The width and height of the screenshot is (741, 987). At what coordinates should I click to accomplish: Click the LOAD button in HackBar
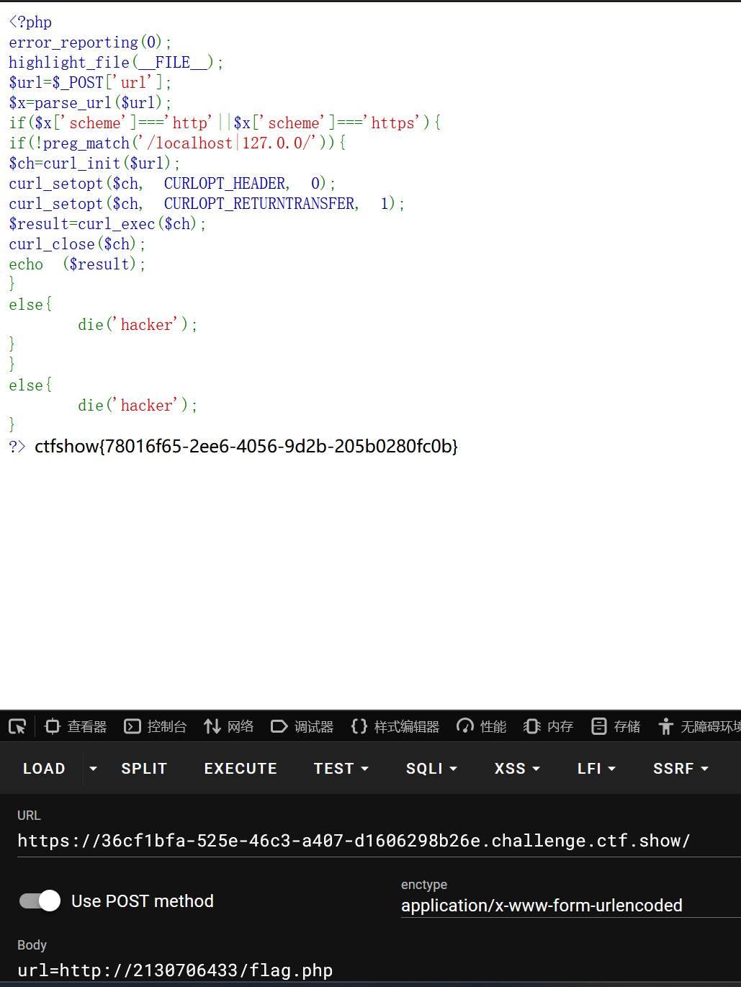point(44,769)
